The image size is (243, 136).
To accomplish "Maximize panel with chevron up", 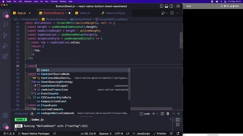I will pyautogui.click(x=174, y=114).
